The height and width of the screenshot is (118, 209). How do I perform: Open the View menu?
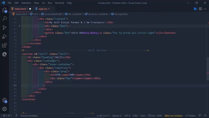tap(36, 3)
